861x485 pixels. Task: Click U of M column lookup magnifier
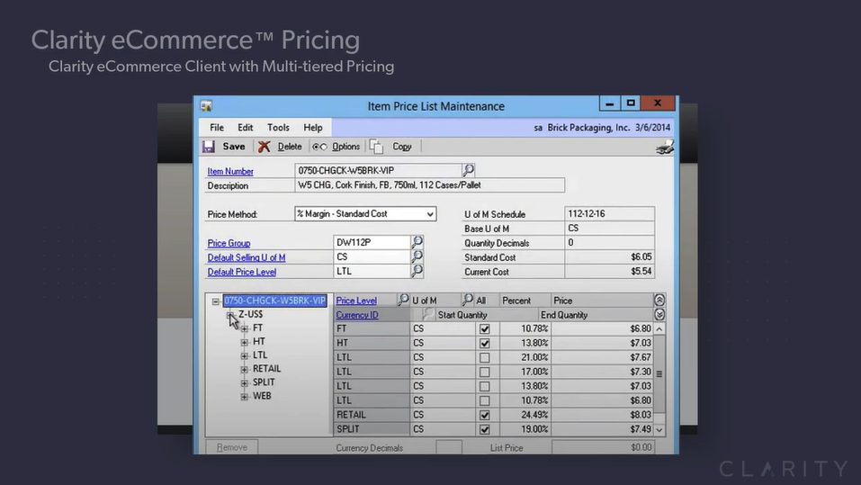click(x=468, y=300)
